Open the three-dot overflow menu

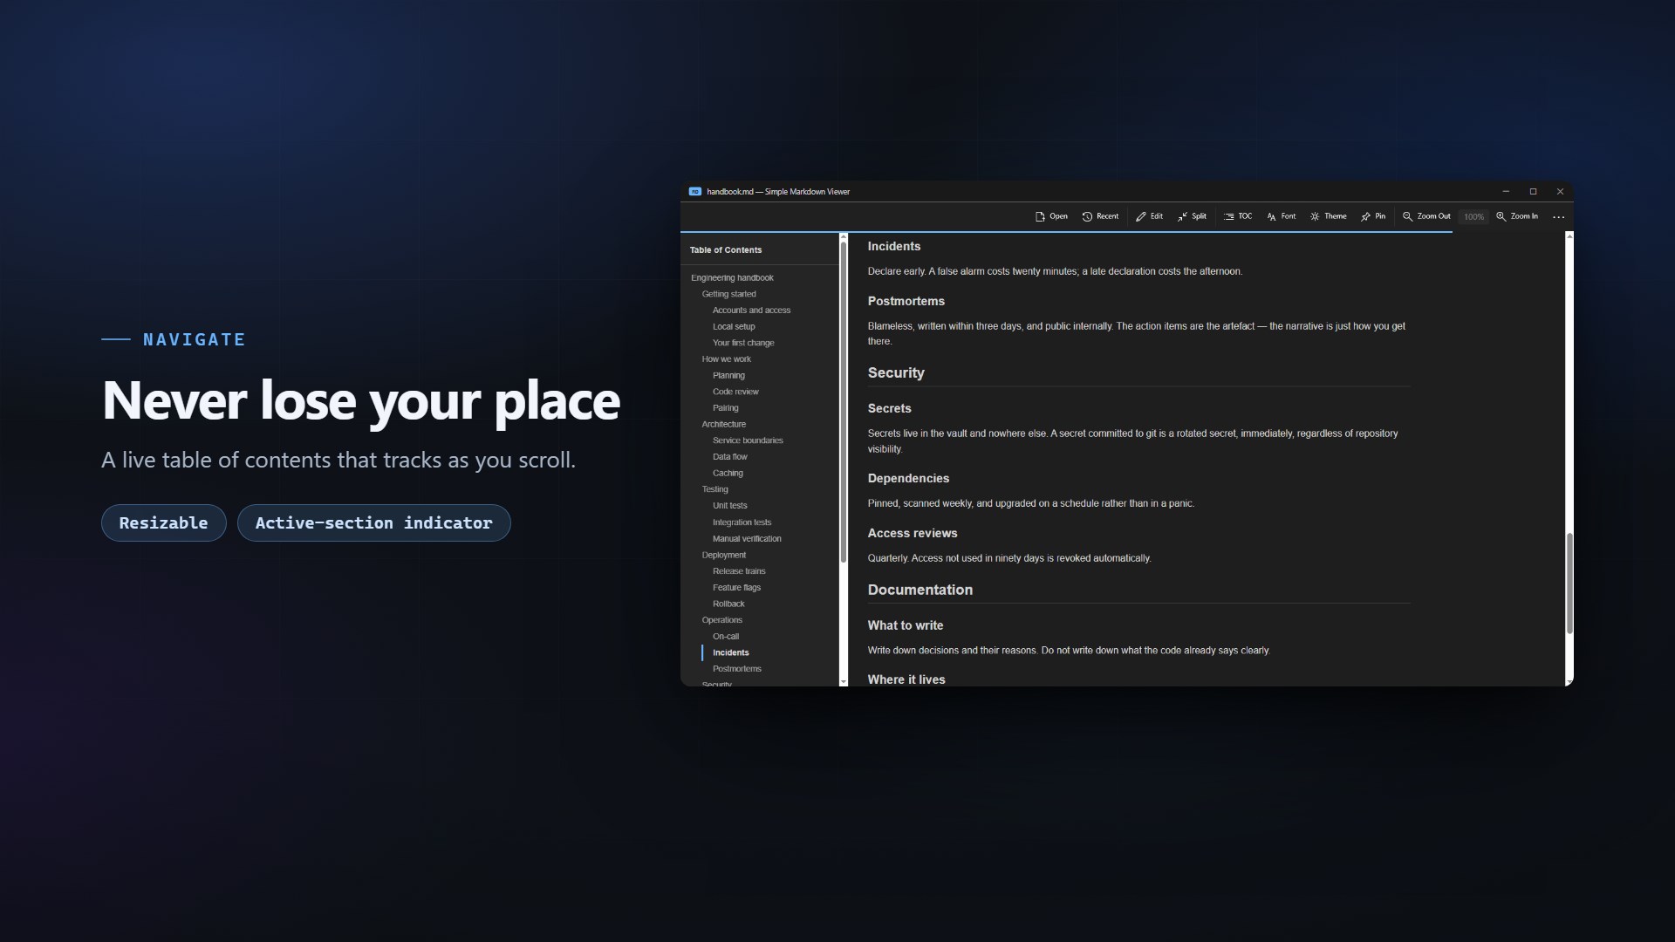pyautogui.click(x=1559, y=216)
